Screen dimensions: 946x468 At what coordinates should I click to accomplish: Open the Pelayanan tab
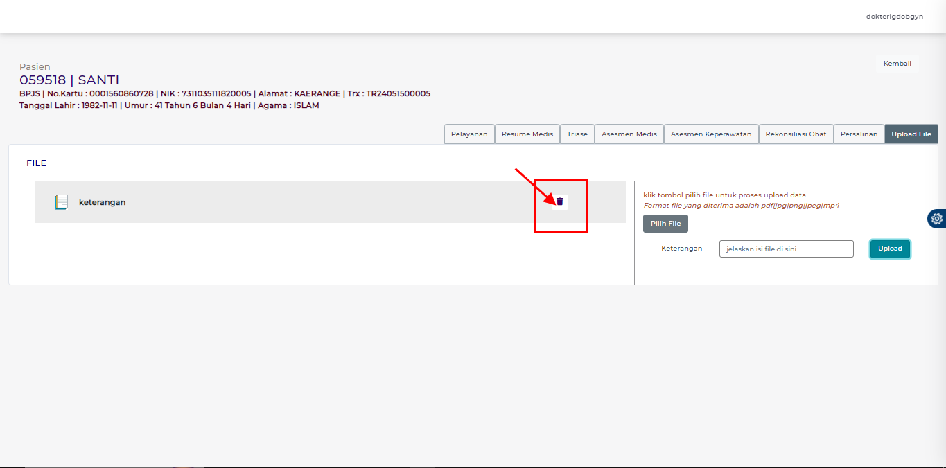coord(469,134)
